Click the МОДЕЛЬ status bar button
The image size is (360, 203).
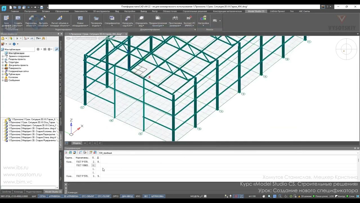tap(195, 196)
